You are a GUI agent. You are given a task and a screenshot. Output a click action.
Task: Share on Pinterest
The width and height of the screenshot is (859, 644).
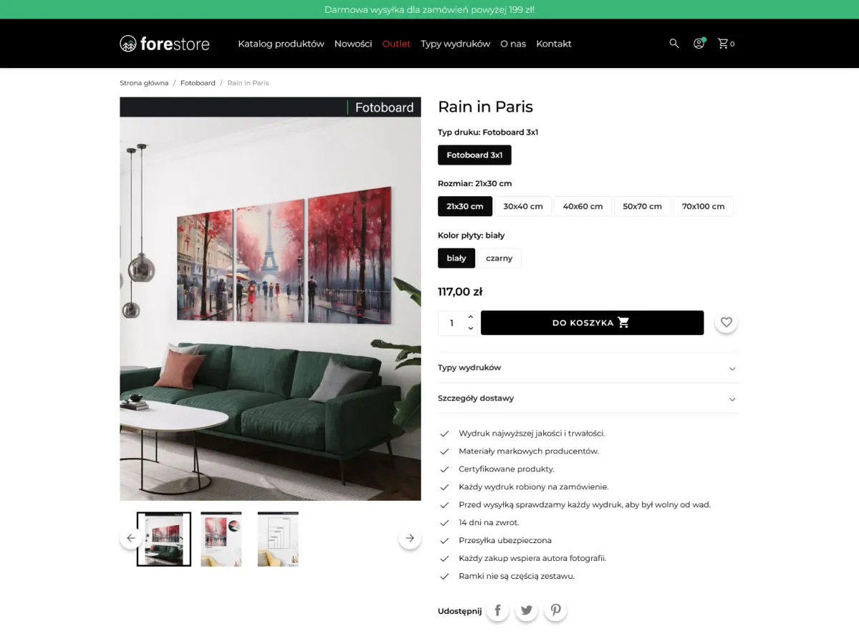point(555,610)
